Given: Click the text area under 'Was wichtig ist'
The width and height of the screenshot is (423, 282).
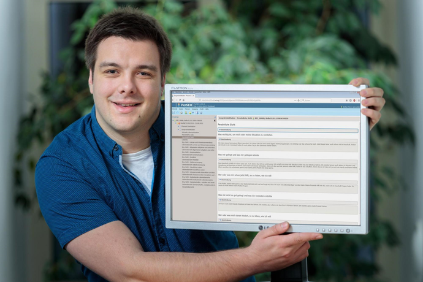Looking at the screenshot, I should tap(287, 146).
